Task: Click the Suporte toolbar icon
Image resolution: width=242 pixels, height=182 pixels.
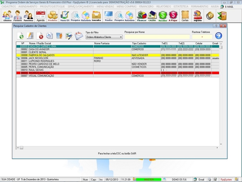Action: click(198, 16)
